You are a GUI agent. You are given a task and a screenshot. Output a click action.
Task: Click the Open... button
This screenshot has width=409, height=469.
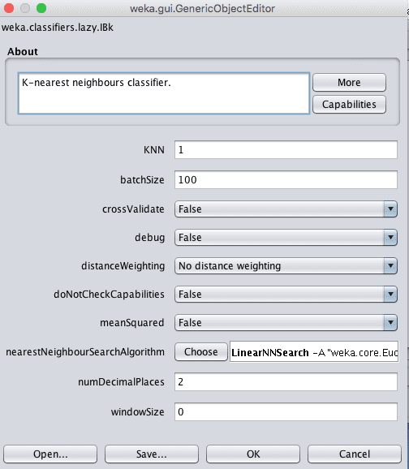50,454
